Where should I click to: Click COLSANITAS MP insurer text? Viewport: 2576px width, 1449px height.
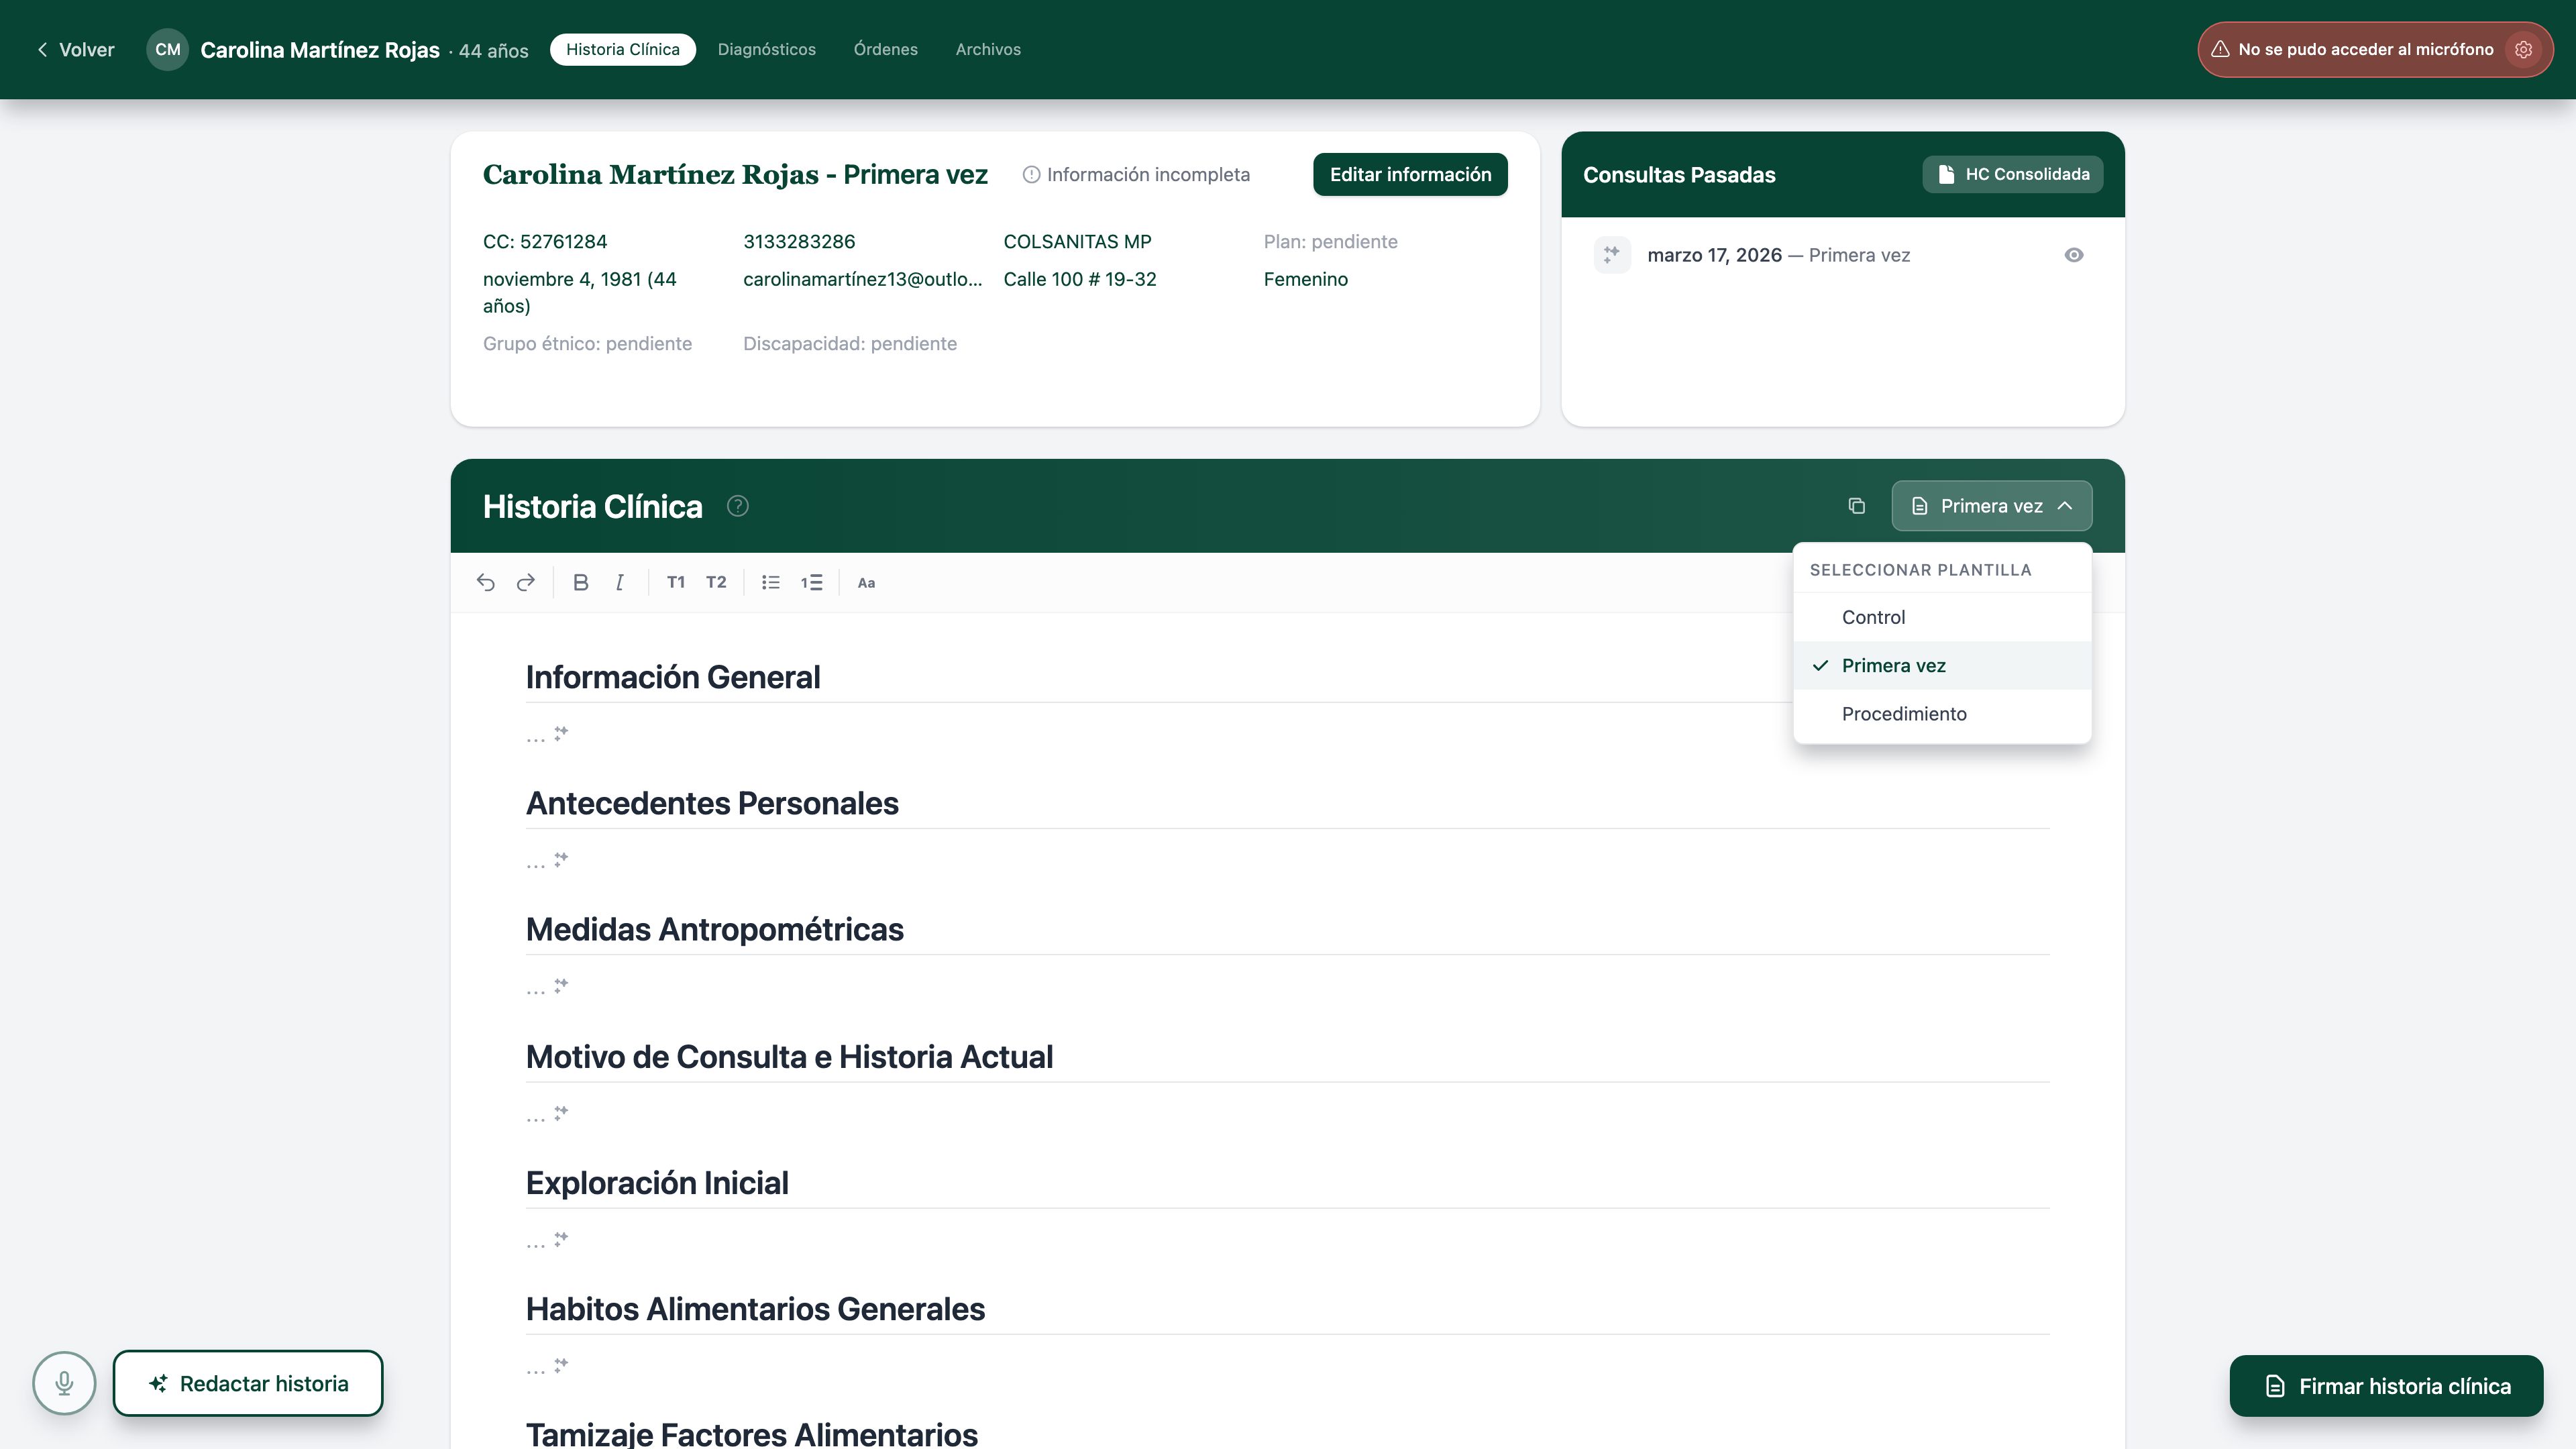tap(1077, 241)
